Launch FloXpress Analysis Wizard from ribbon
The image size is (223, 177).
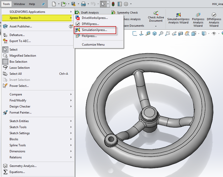pos(198,20)
